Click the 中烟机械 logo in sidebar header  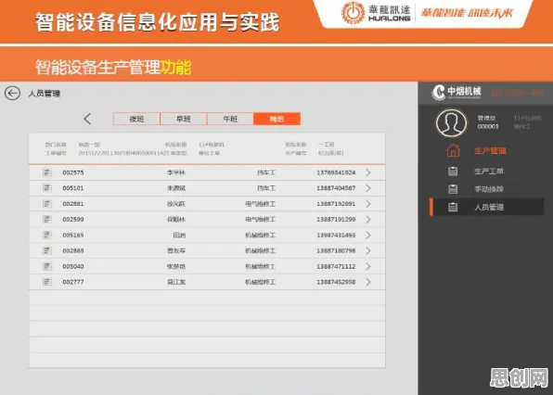pos(457,92)
